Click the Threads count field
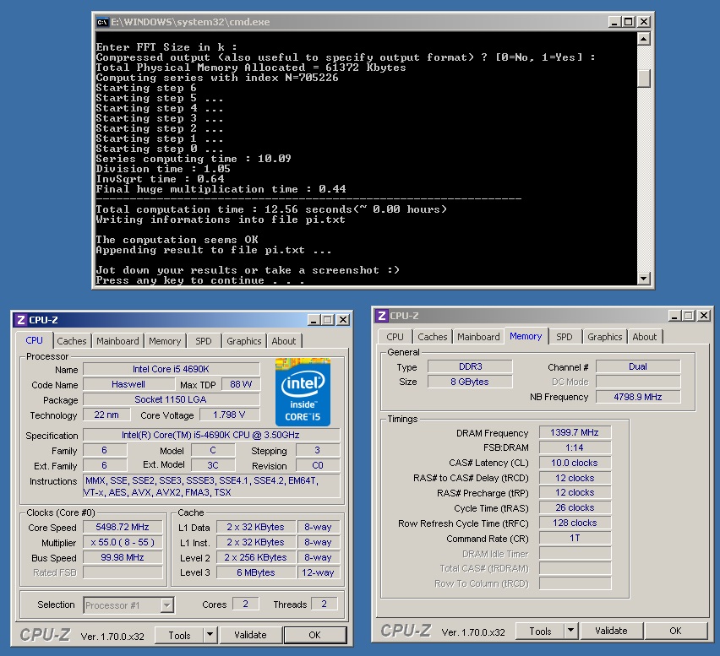Image resolution: width=720 pixels, height=656 pixels. click(x=325, y=604)
